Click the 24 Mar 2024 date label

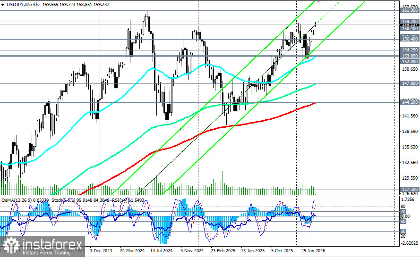click(x=132, y=251)
